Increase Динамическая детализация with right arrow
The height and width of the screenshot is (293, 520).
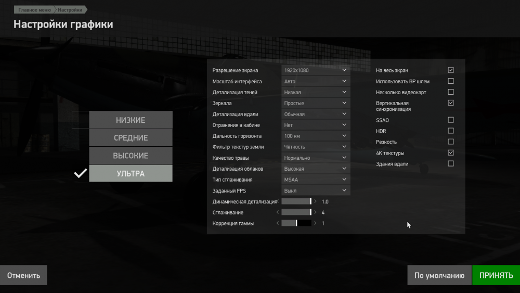pyautogui.click(x=315, y=201)
